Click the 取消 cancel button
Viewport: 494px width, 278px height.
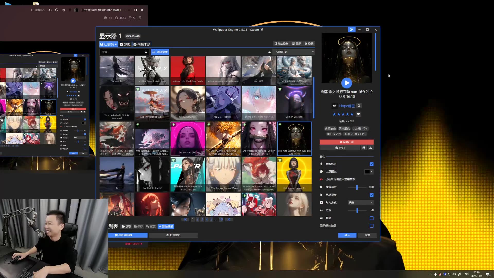367,235
